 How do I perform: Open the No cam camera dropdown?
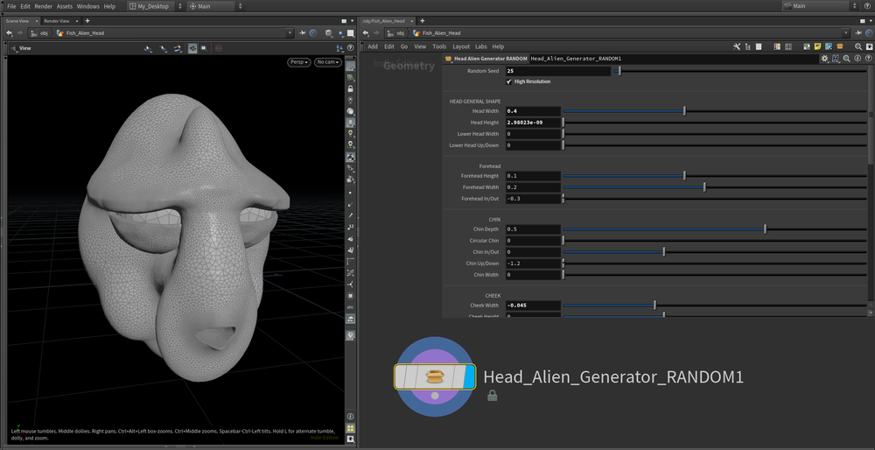tap(328, 62)
